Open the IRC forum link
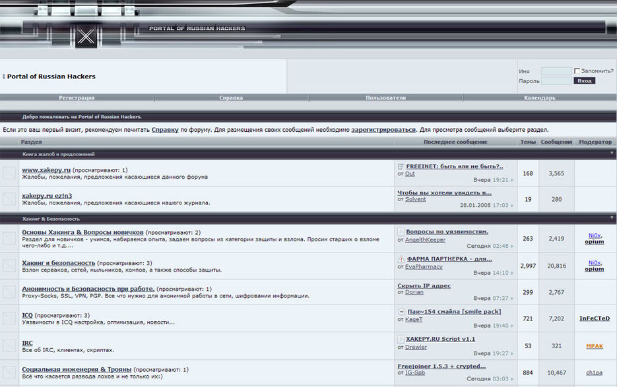Screen dimensions: 617x387 point(27,343)
